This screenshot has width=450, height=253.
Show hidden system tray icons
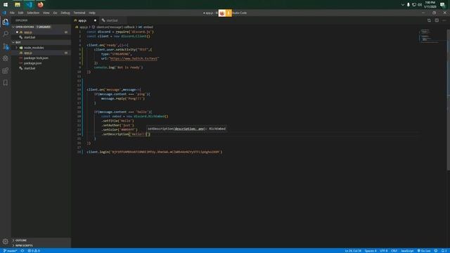point(403,5)
